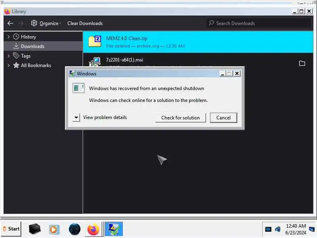
Task: Close the Library window
Action: 309,12
